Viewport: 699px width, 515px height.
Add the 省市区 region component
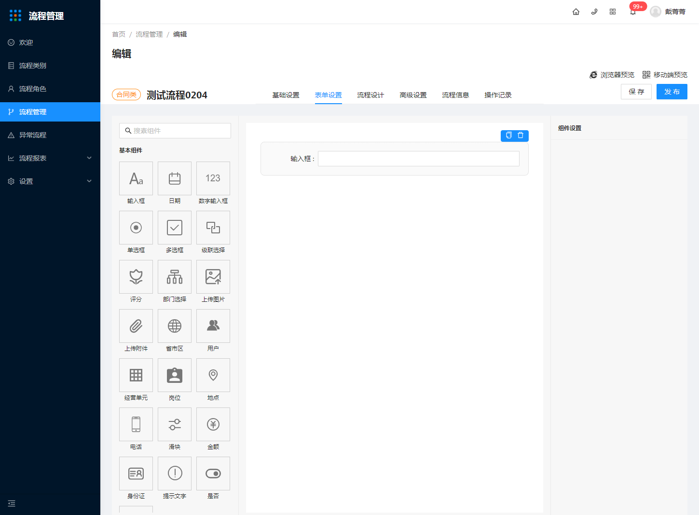pos(175,326)
